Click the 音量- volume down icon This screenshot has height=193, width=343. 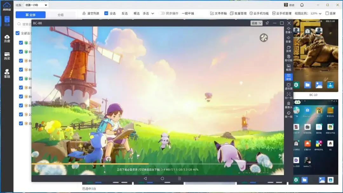coord(288,39)
